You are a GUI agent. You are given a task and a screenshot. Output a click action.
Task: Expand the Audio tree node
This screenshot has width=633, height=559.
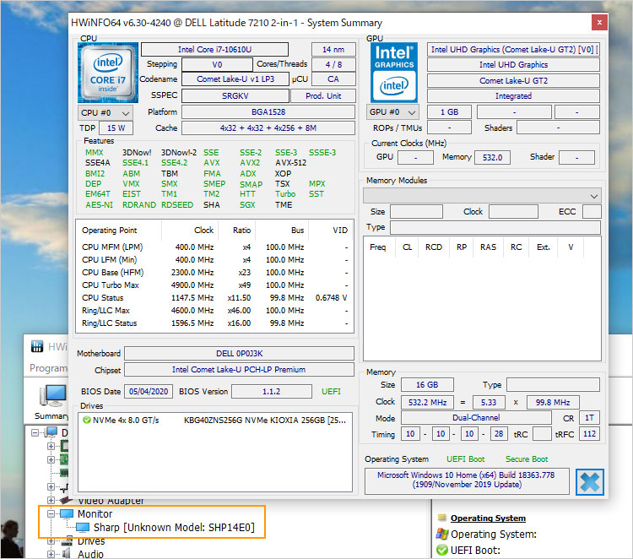click(51, 554)
